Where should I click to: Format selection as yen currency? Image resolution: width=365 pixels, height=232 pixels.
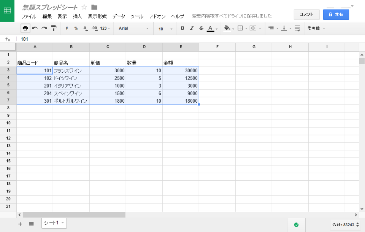pyautogui.click(x=67, y=28)
